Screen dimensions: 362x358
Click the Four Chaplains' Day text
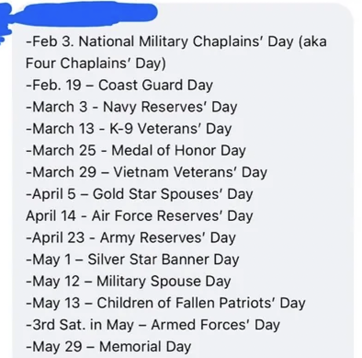[96, 64]
